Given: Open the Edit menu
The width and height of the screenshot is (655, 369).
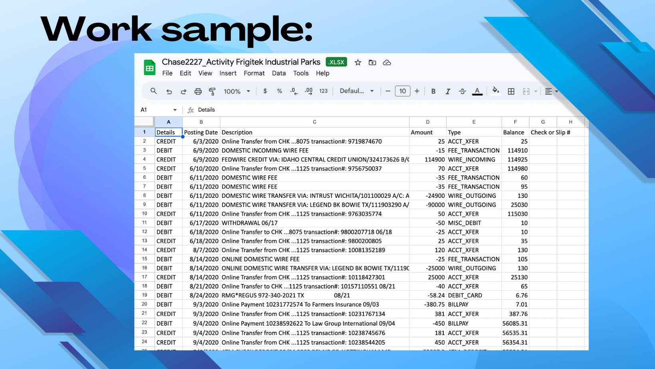Looking at the screenshot, I should (x=185, y=73).
